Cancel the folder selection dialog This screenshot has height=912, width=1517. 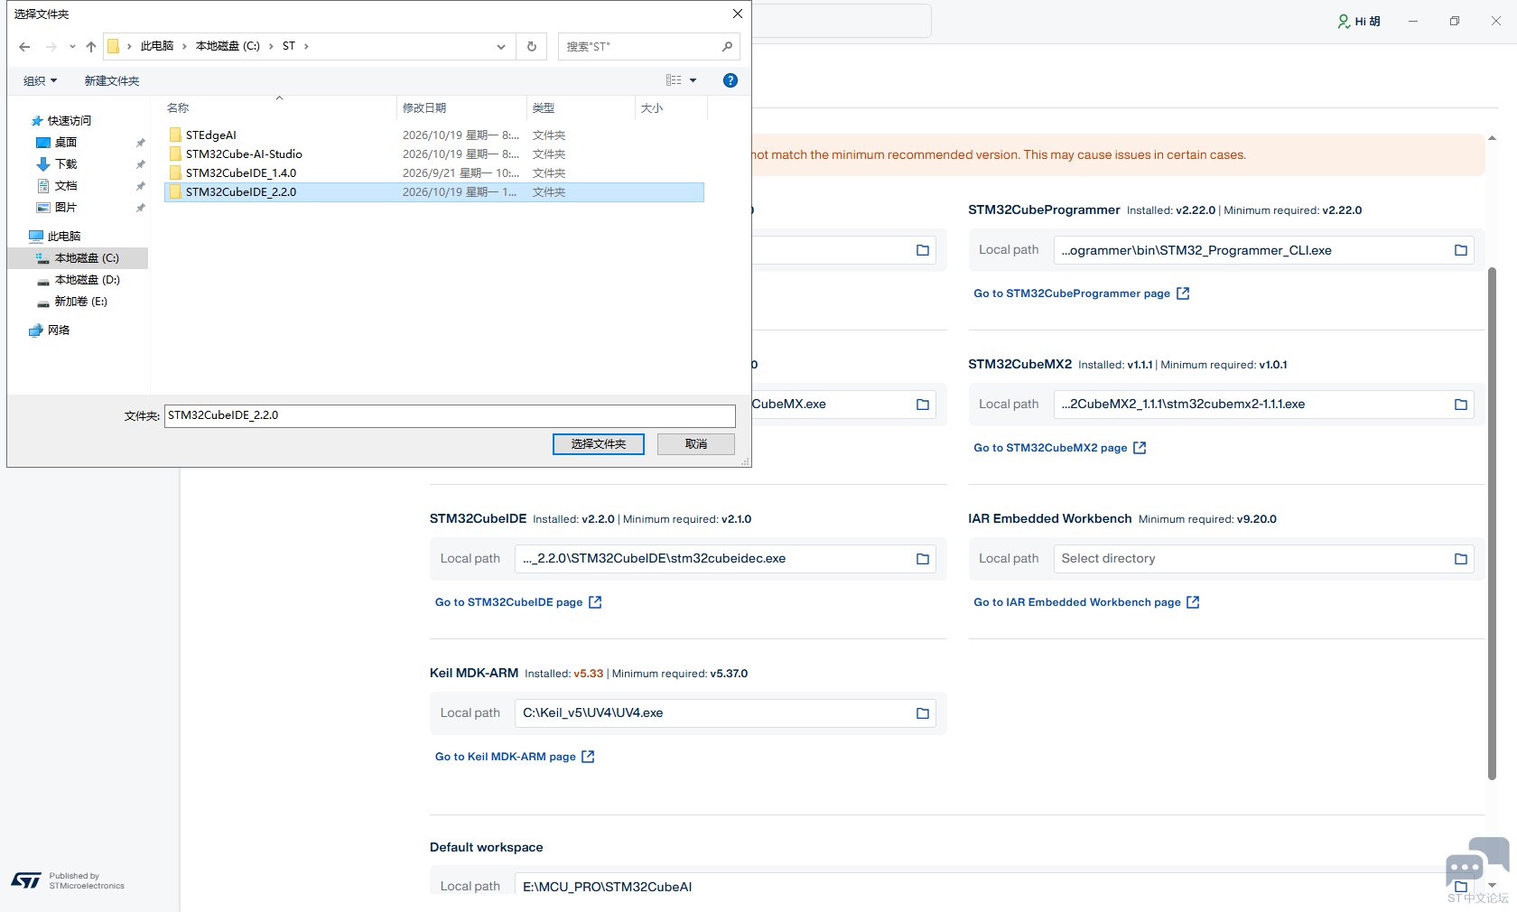pyautogui.click(x=696, y=444)
